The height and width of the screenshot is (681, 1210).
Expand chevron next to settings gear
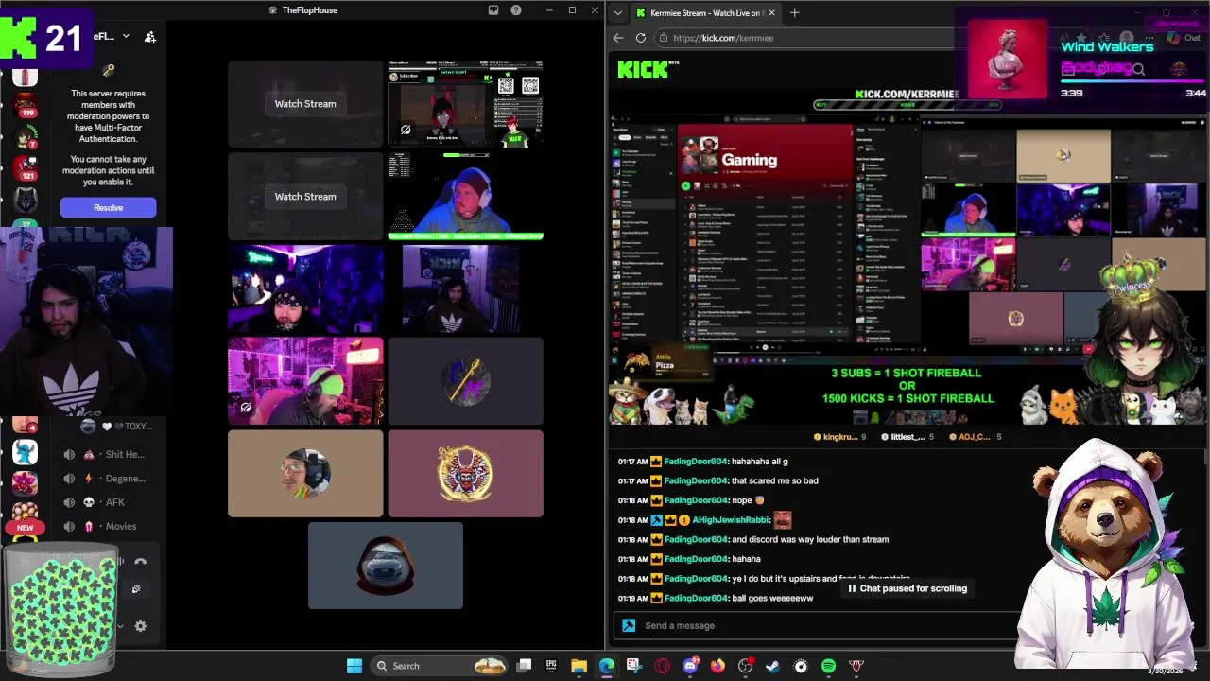click(120, 626)
